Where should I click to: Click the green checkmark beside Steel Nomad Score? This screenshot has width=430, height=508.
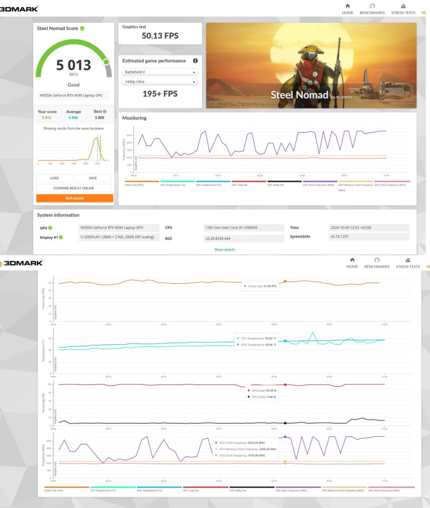pyautogui.click(x=83, y=28)
